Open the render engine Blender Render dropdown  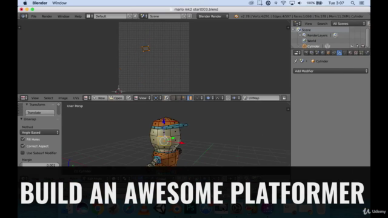pyautogui.click(x=213, y=16)
